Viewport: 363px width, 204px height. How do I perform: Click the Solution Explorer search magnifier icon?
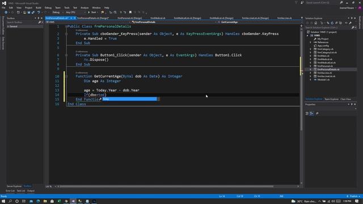coord(353,28)
